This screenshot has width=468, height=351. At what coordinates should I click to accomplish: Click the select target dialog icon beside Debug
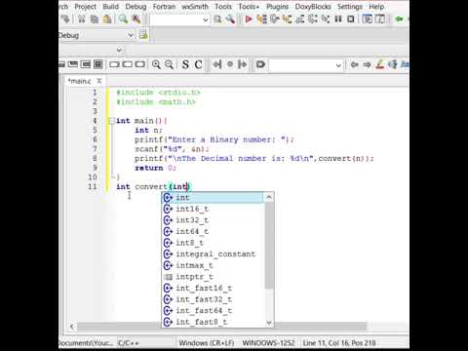point(143,35)
